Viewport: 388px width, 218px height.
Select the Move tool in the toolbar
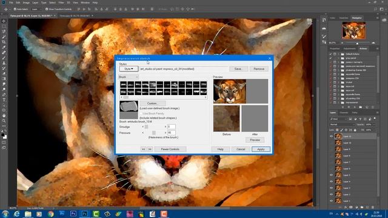[4, 21]
